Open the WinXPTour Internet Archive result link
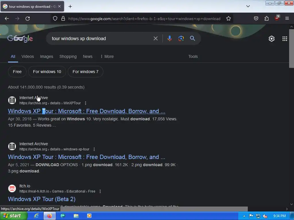This screenshot has height=220, width=294. pos(86,111)
